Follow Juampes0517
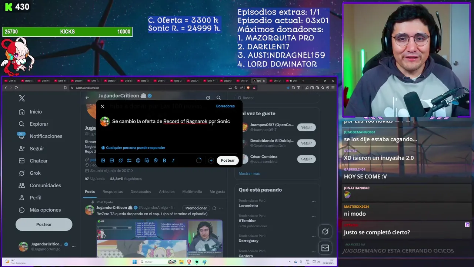This screenshot has width=474, height=267. pyautogui.click(x=306, y=127)
